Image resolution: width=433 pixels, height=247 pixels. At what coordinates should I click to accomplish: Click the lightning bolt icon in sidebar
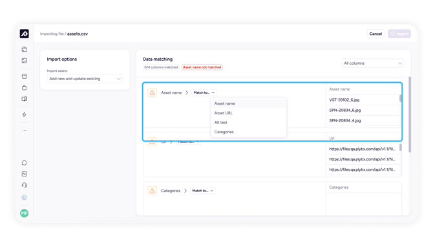click(x=25, y=114)
